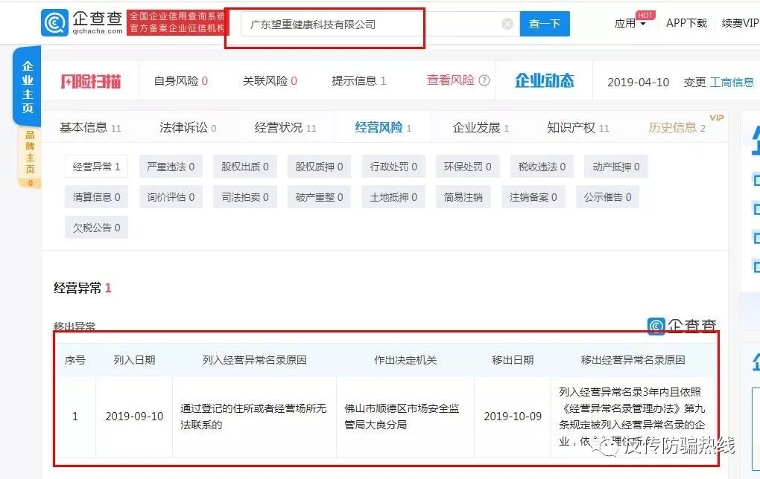
Task: Click the 2019-10-09 removal date cell
Action: (x=513, y=417)
